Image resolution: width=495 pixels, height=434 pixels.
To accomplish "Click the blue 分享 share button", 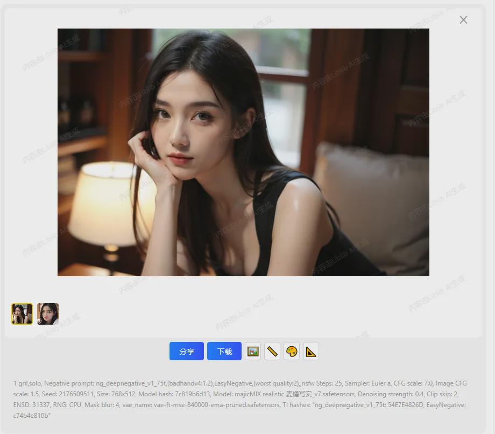I will [186, 351].
